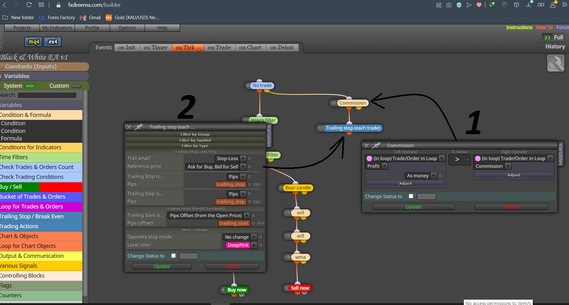Pin the Commission settings panel
This screenshot has width=569, height=305.
(376, 145)
